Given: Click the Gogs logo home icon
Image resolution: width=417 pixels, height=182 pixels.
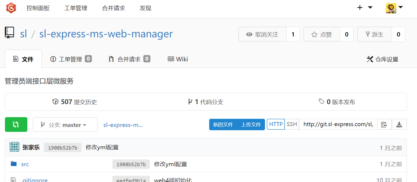Looking at the screenshot, I should (x=11, y=8).
